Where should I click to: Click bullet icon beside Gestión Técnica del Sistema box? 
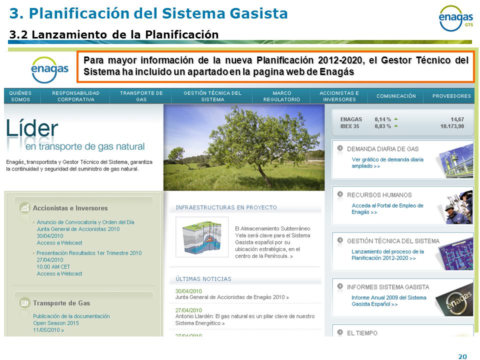(x=340, y=240)
